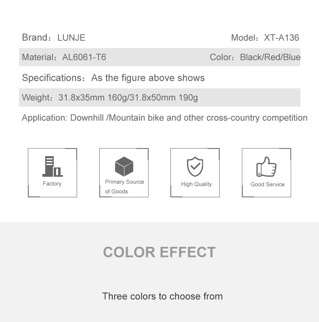Click the "Specifications" field label
The image size is (319, 322).
(52, 78)
